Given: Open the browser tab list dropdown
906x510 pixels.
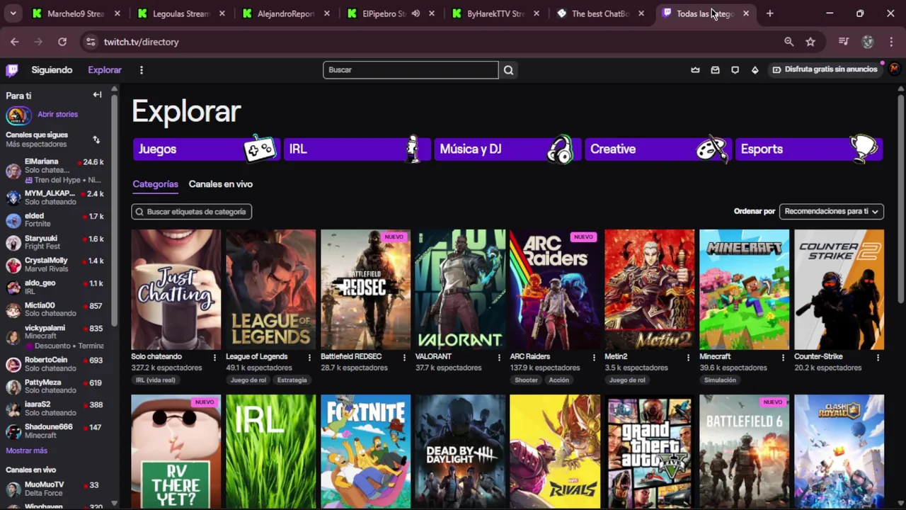Looking at the screenshot, I should 13,13.
